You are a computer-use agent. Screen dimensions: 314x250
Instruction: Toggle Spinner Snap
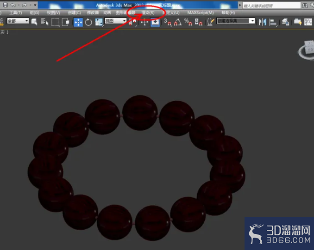pos(199,22)
